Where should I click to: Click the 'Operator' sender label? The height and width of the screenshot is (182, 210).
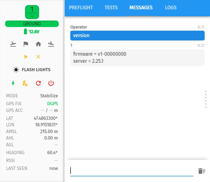pos(79,27)
